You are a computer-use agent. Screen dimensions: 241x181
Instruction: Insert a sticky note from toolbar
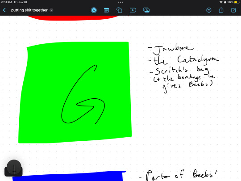pyautogui.click(x=106, y=10)
